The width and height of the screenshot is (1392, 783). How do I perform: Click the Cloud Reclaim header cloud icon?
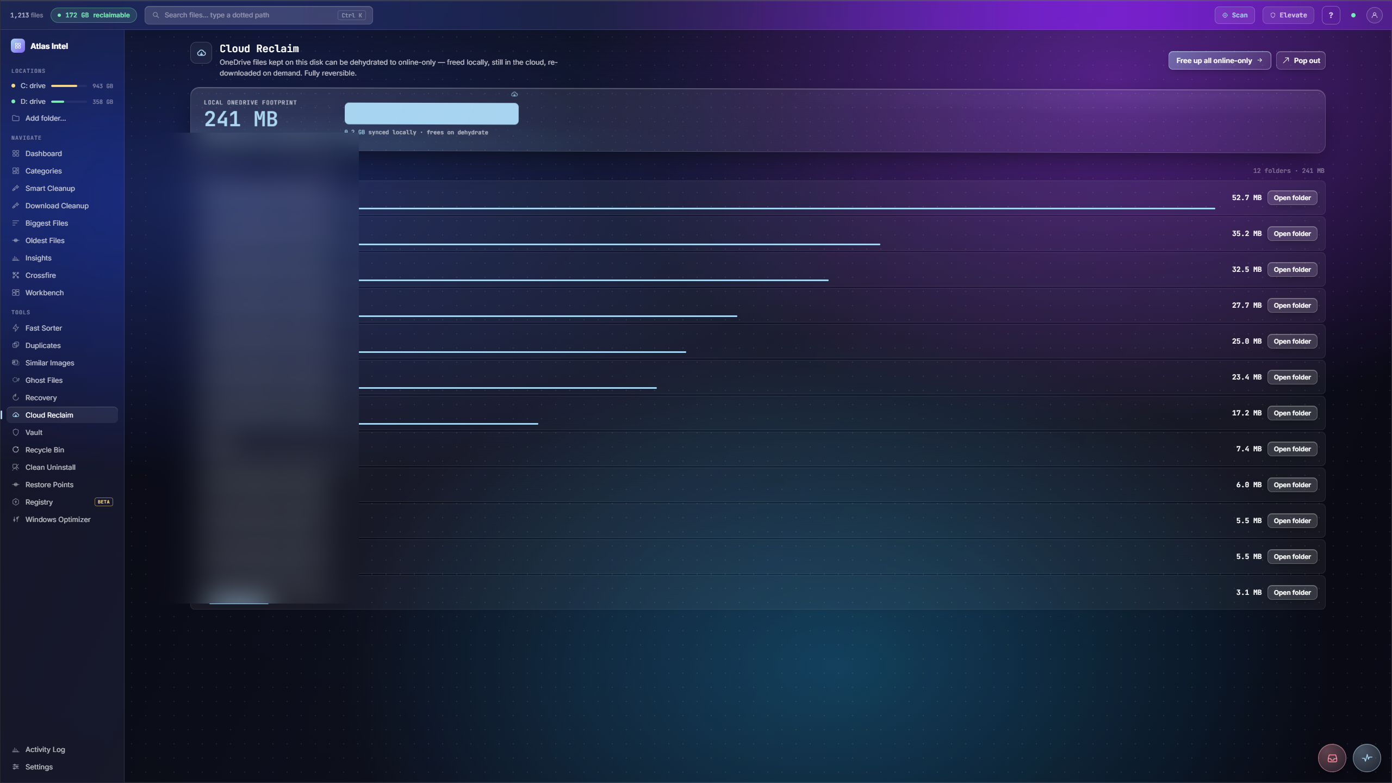201,53
